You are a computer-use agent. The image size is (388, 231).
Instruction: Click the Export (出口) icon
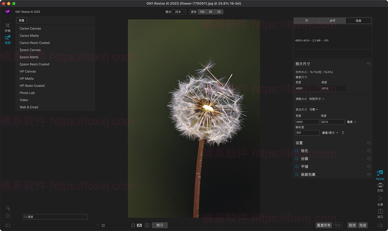click(380, 213)
